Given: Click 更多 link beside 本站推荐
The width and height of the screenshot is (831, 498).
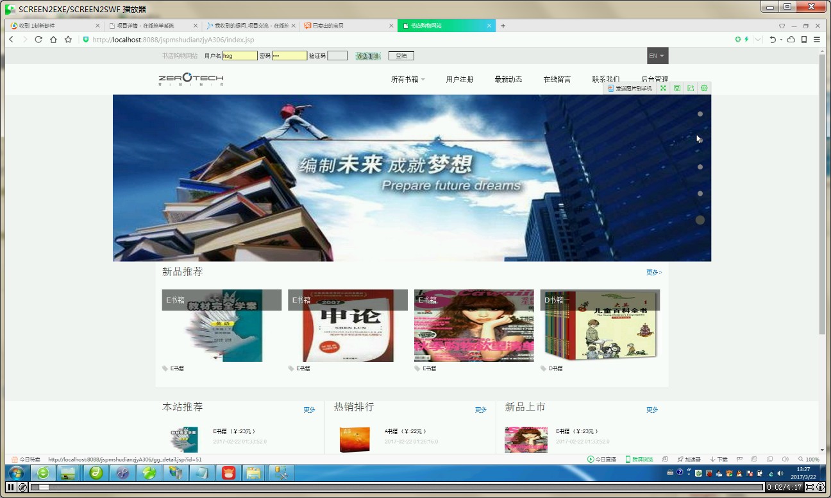Looking at the screenshot, I should (310, 409).
